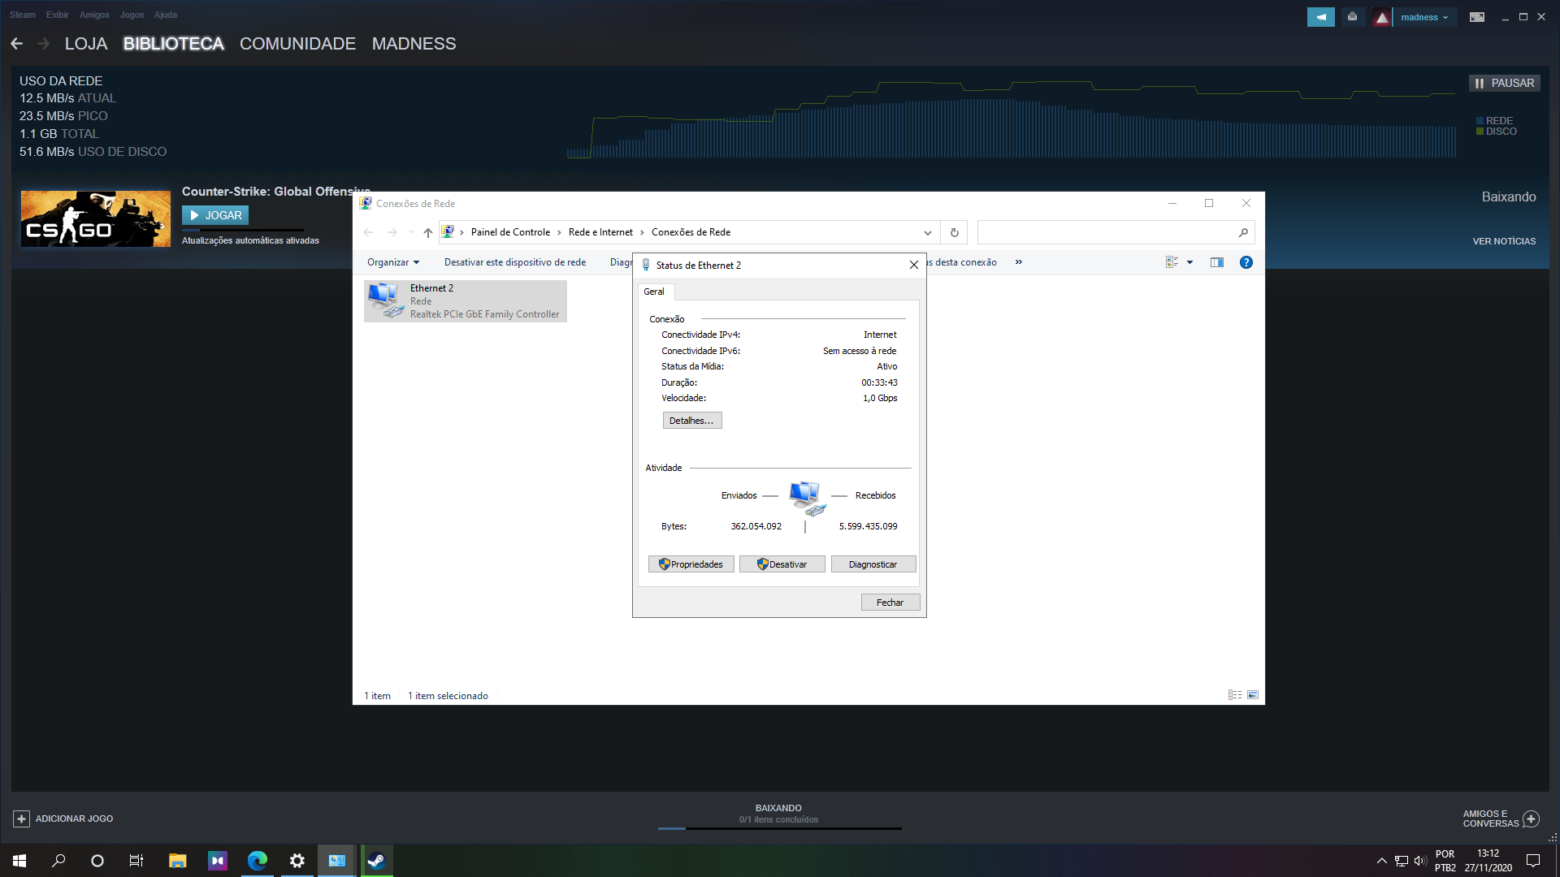
Task: Open the Ajuda menu
Action: (166, 15)
